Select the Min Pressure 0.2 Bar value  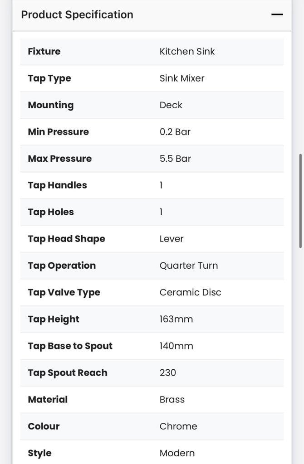[x=175, y=132]
